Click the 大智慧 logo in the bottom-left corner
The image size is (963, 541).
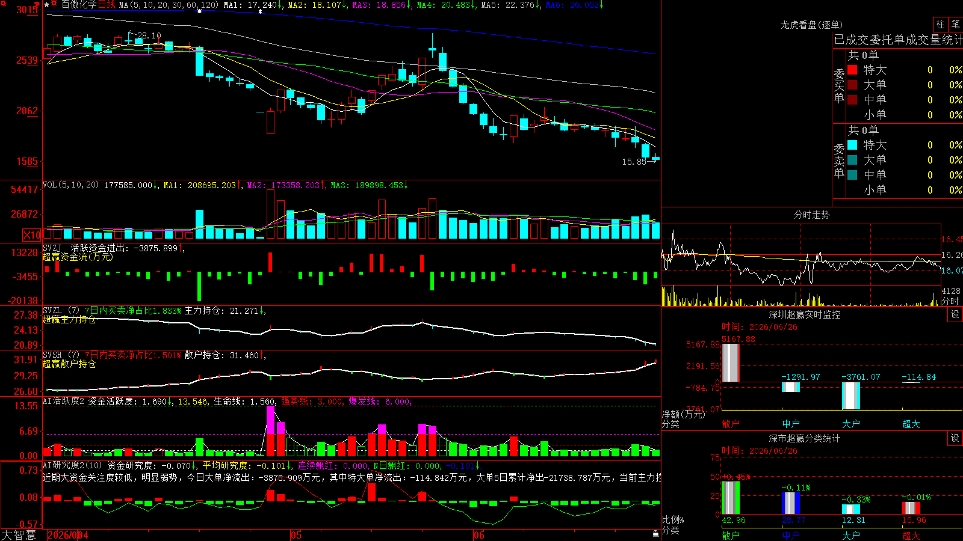(19, 535)
